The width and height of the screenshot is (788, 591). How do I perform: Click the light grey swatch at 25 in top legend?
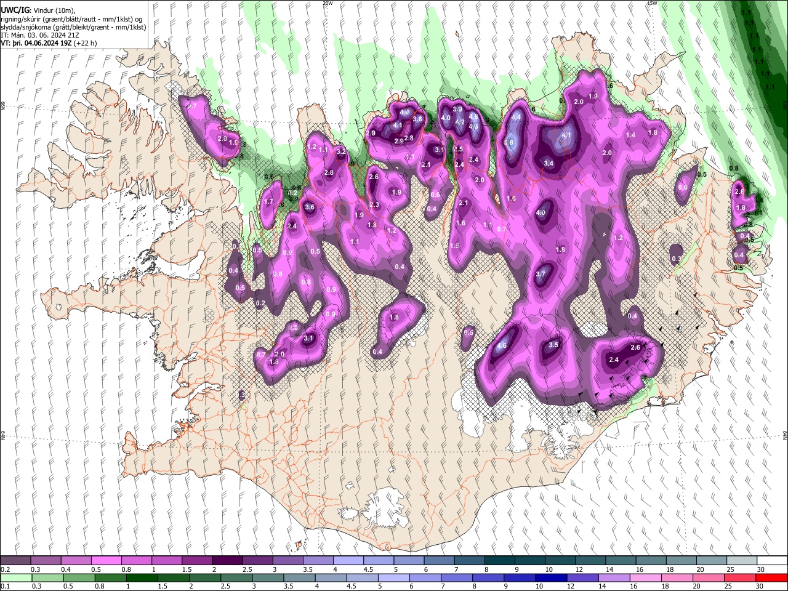point(741,561)
